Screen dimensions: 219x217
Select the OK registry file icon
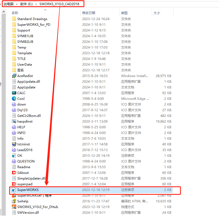pyautogui.click(x=14, y=155)
